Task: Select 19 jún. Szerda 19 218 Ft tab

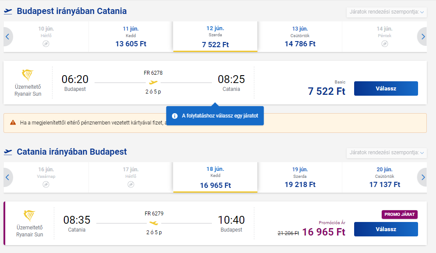Action: click(300, 177)
